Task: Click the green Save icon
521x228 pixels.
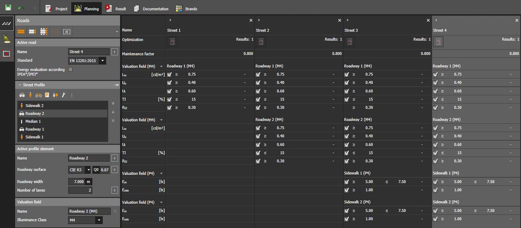Action: click(x=8, y=8)
